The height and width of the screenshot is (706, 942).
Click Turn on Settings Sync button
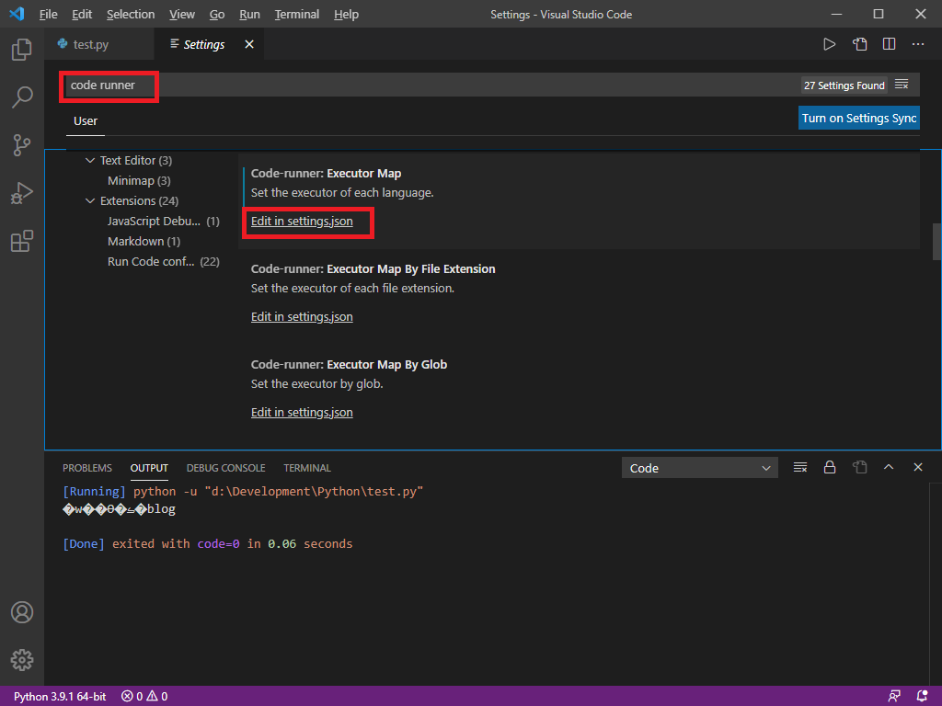[x=859, y=119]
